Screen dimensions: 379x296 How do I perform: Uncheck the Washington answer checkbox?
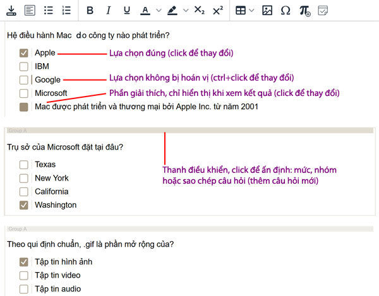click(x=24, y=205)
